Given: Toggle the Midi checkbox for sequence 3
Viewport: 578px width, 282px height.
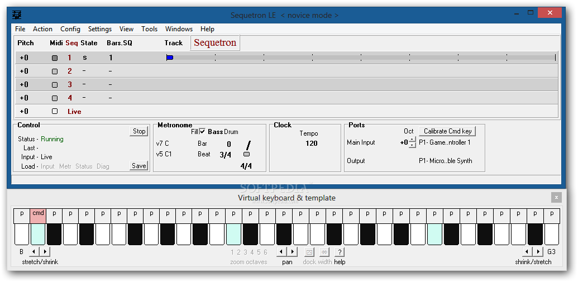Looking at the screenshot, I should tap(55, 84).
